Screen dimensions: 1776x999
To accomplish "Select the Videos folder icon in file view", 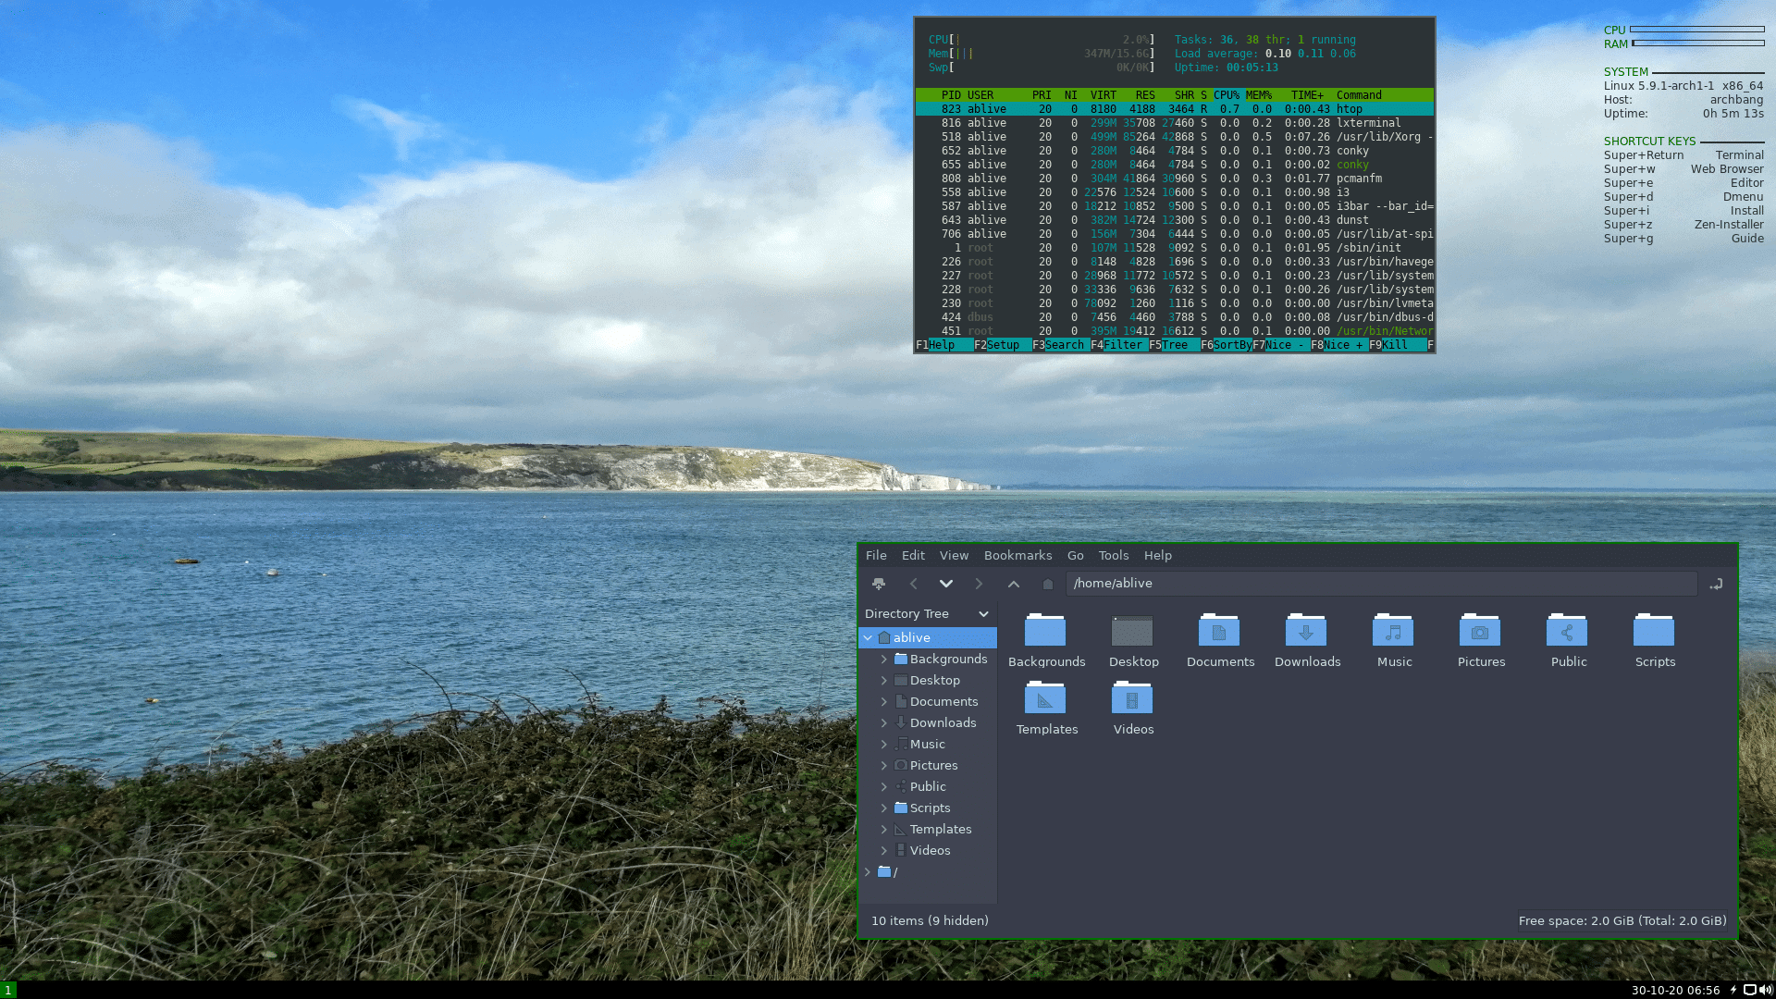I will (x=1132, y=697).
